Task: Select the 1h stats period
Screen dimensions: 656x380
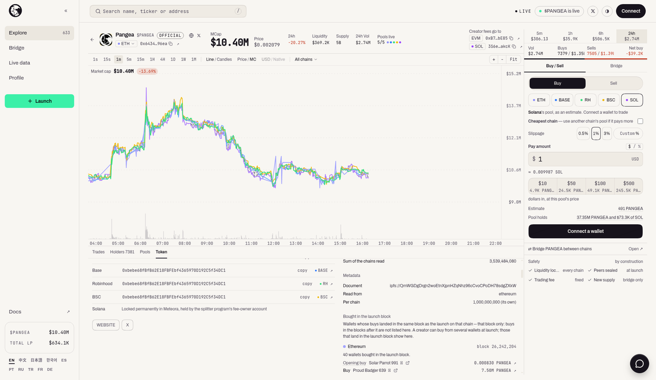Action: point(570,36)
